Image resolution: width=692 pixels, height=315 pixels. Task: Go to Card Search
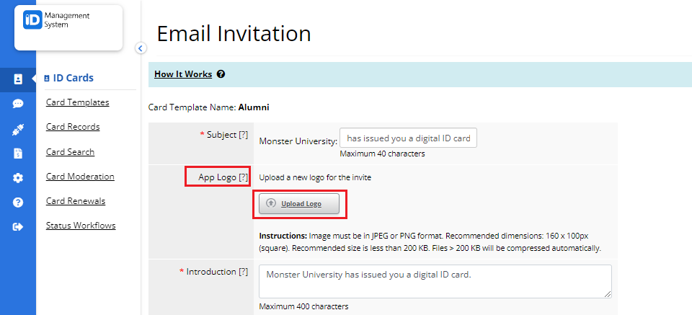[x=70, y=152]
